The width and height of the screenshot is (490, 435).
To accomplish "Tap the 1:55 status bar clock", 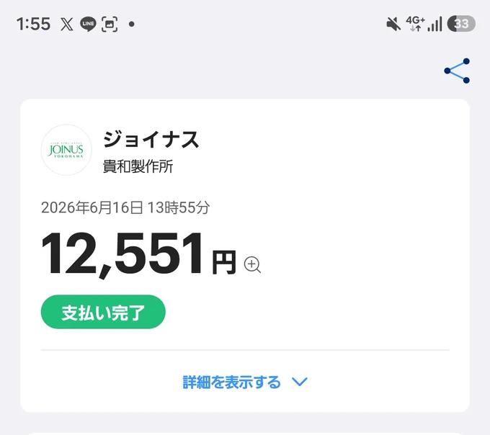I will (33, 24).
